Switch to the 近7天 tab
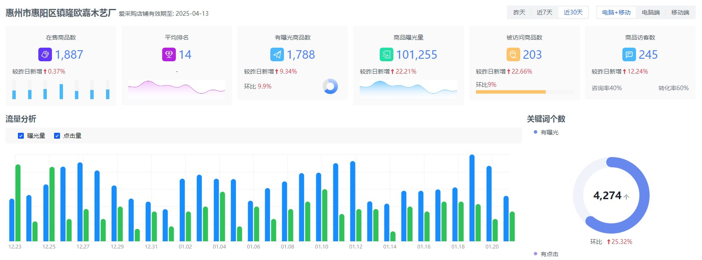The image size is (702, 260). 544,12
